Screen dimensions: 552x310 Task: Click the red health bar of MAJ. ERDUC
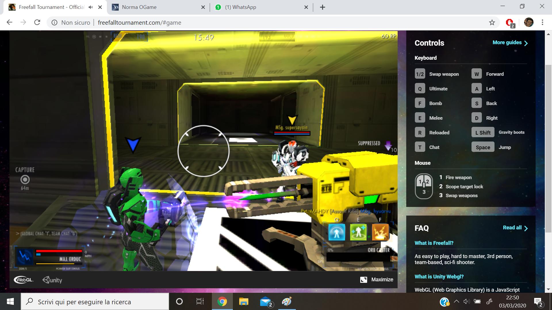coord(59,251)
